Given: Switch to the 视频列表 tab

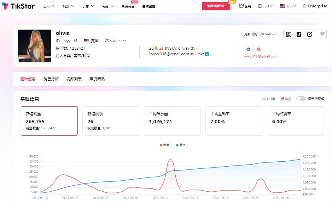Looking at the screenshot, I should [74, 79].
